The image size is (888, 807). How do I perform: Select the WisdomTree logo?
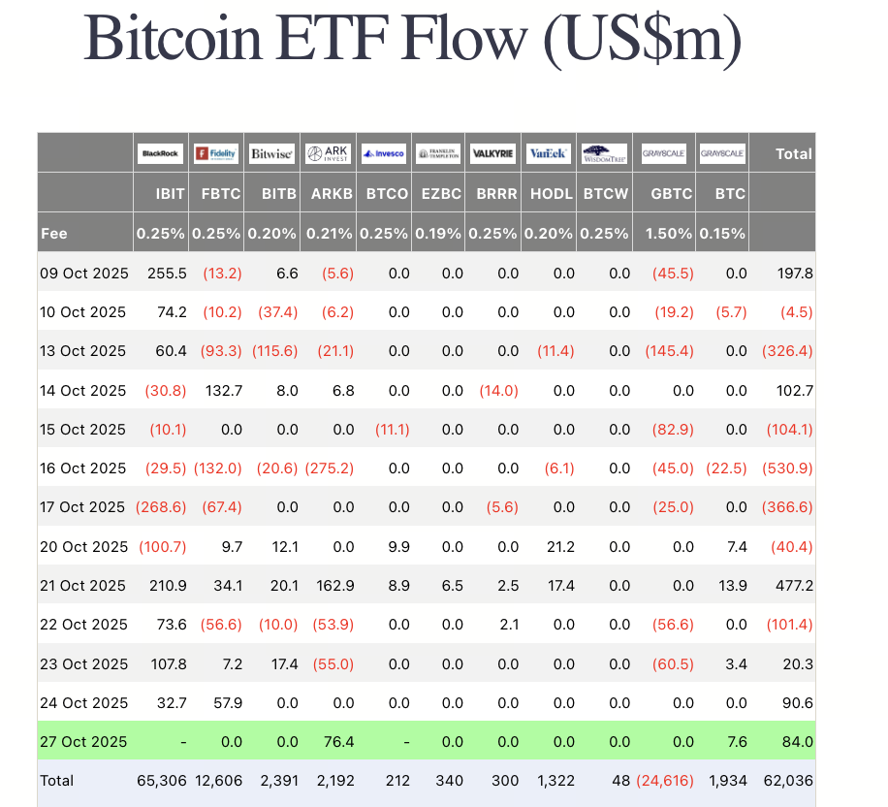pos(605,153)
